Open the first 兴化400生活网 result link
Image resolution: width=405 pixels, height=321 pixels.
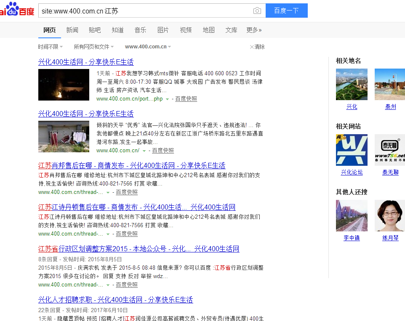click(x=85, y=62)
